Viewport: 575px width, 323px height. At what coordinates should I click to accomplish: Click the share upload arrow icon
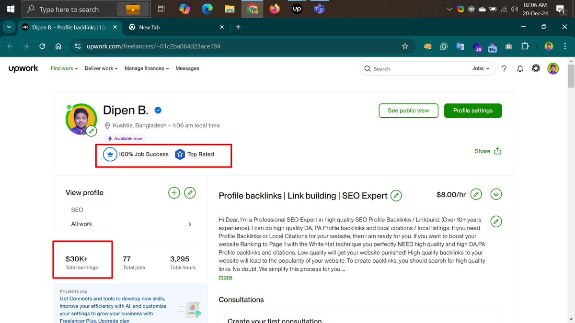click(x=497, y=151)
